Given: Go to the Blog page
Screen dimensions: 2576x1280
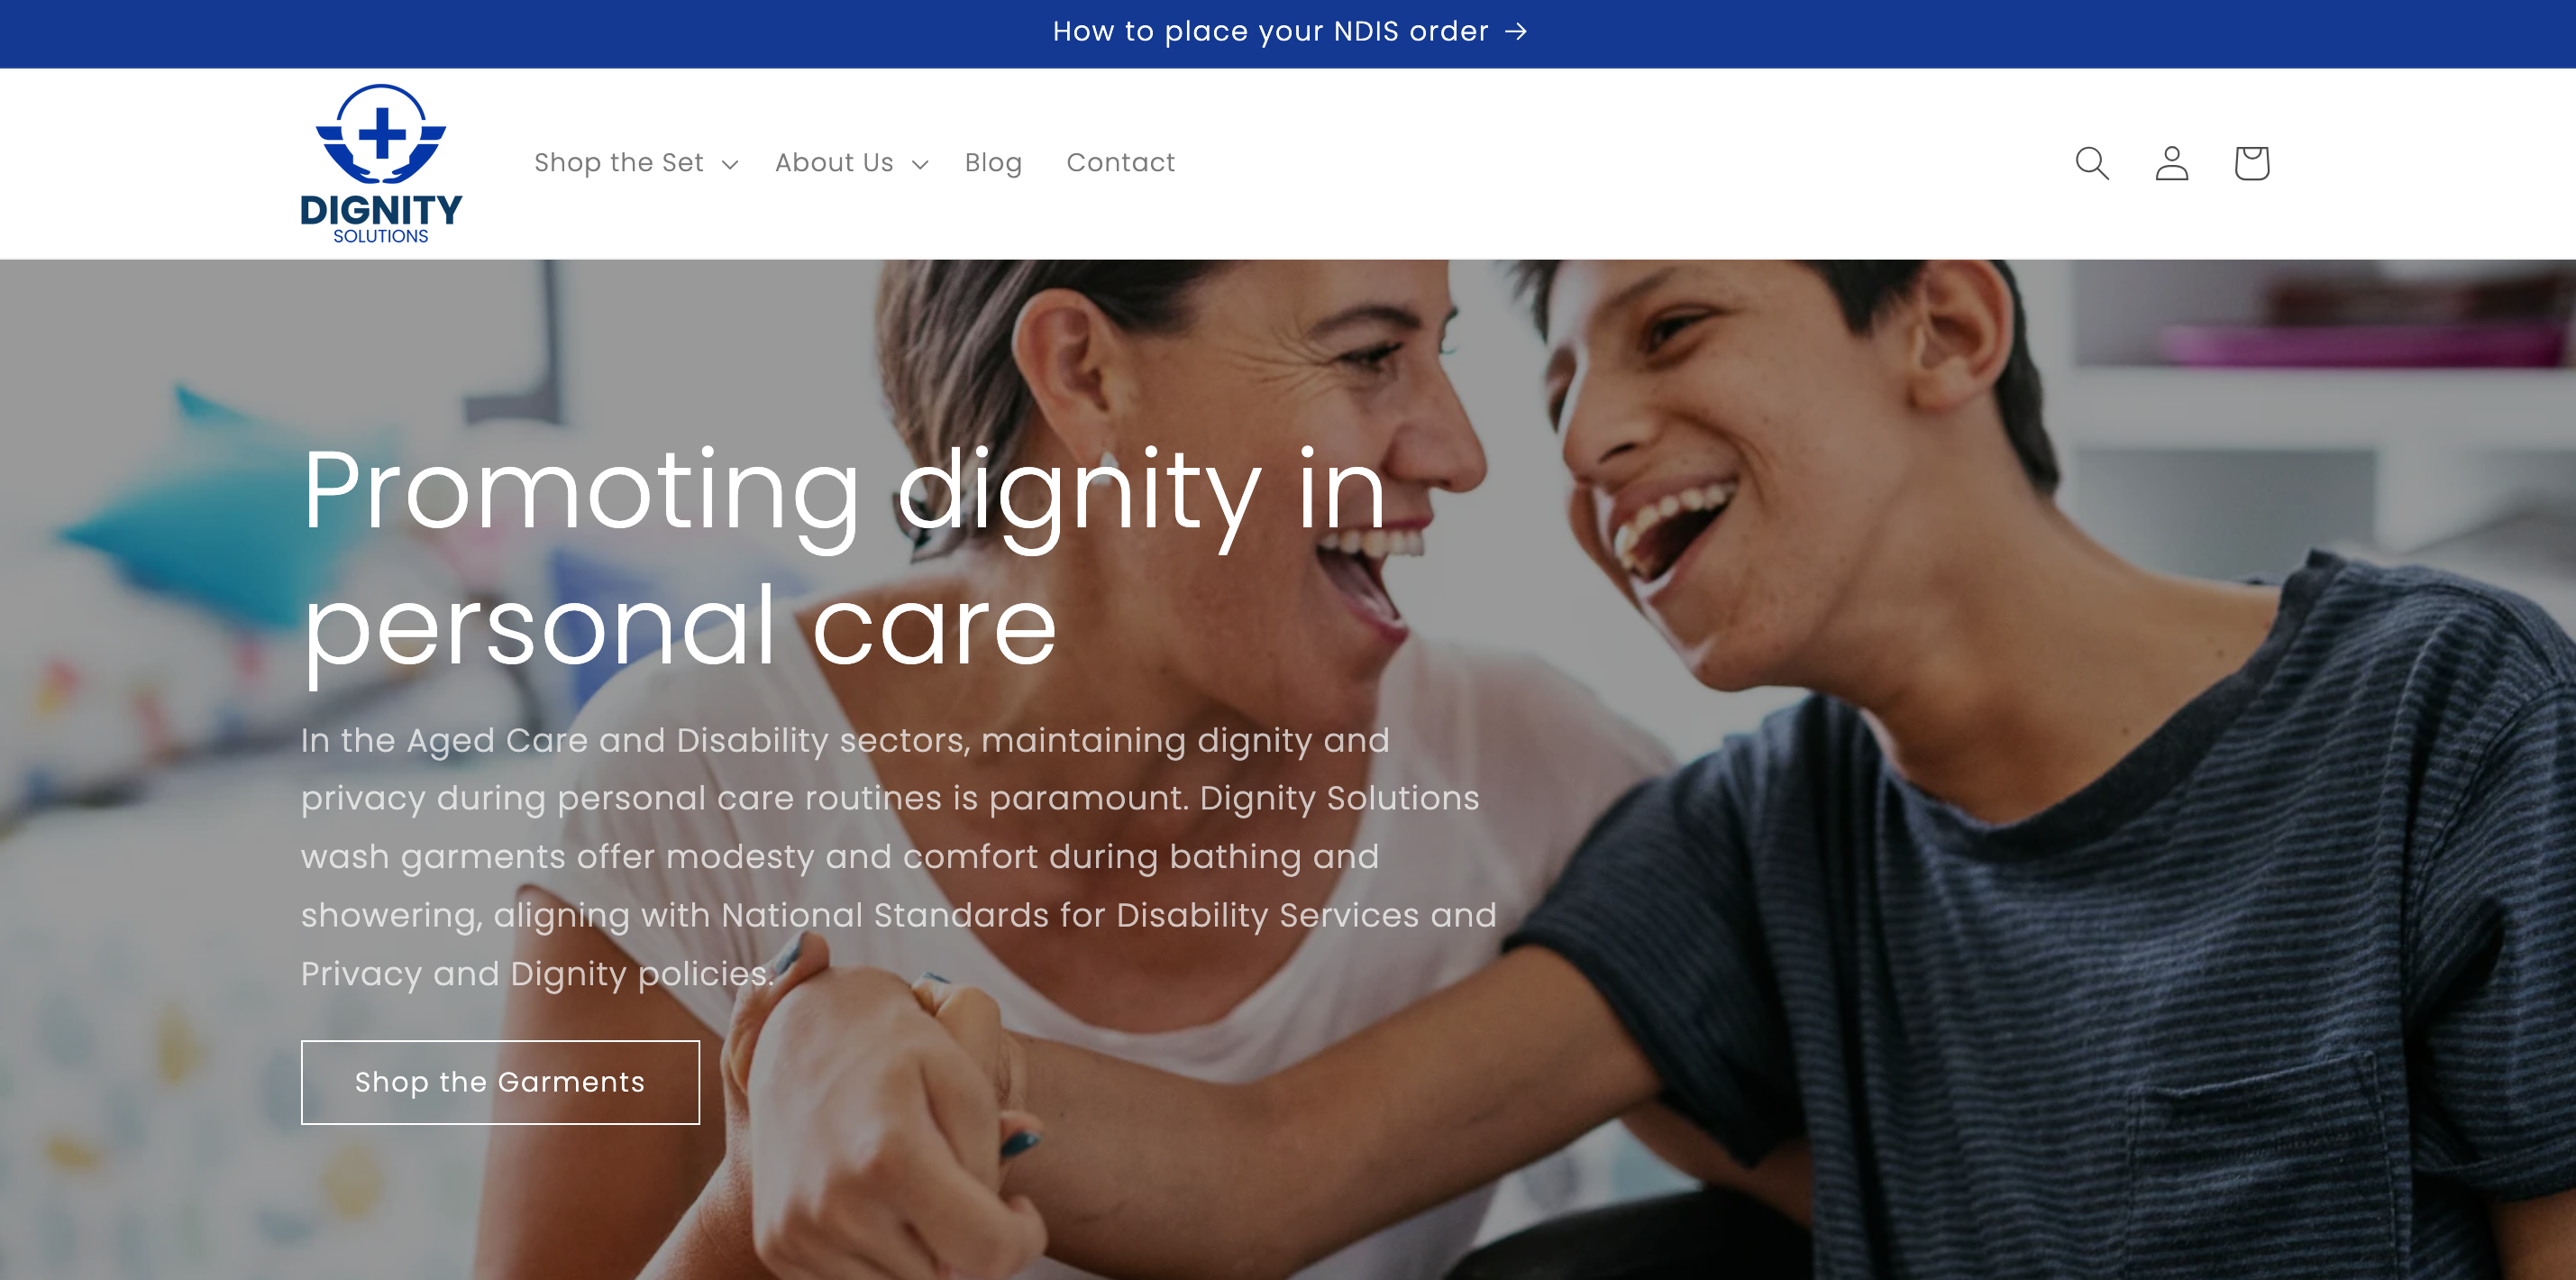Looking at the screenshot, I should [x=993, y=163].
